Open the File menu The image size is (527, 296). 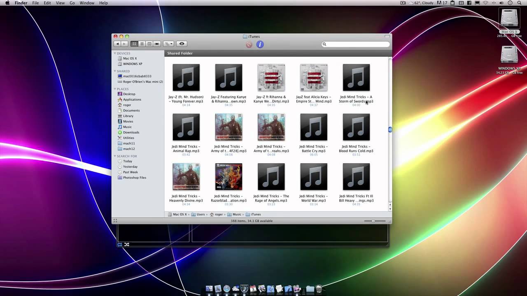click(36, 3)
